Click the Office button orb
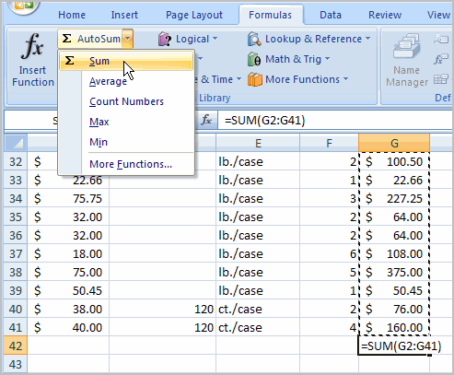The width and height of the screenshot is (454, 375). [23, 6]
